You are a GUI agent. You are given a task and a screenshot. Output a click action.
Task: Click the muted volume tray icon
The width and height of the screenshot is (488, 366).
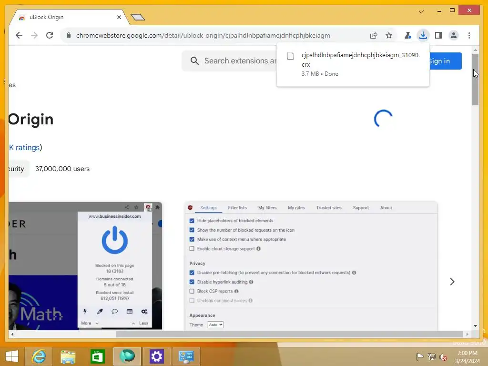coord(443,356)
